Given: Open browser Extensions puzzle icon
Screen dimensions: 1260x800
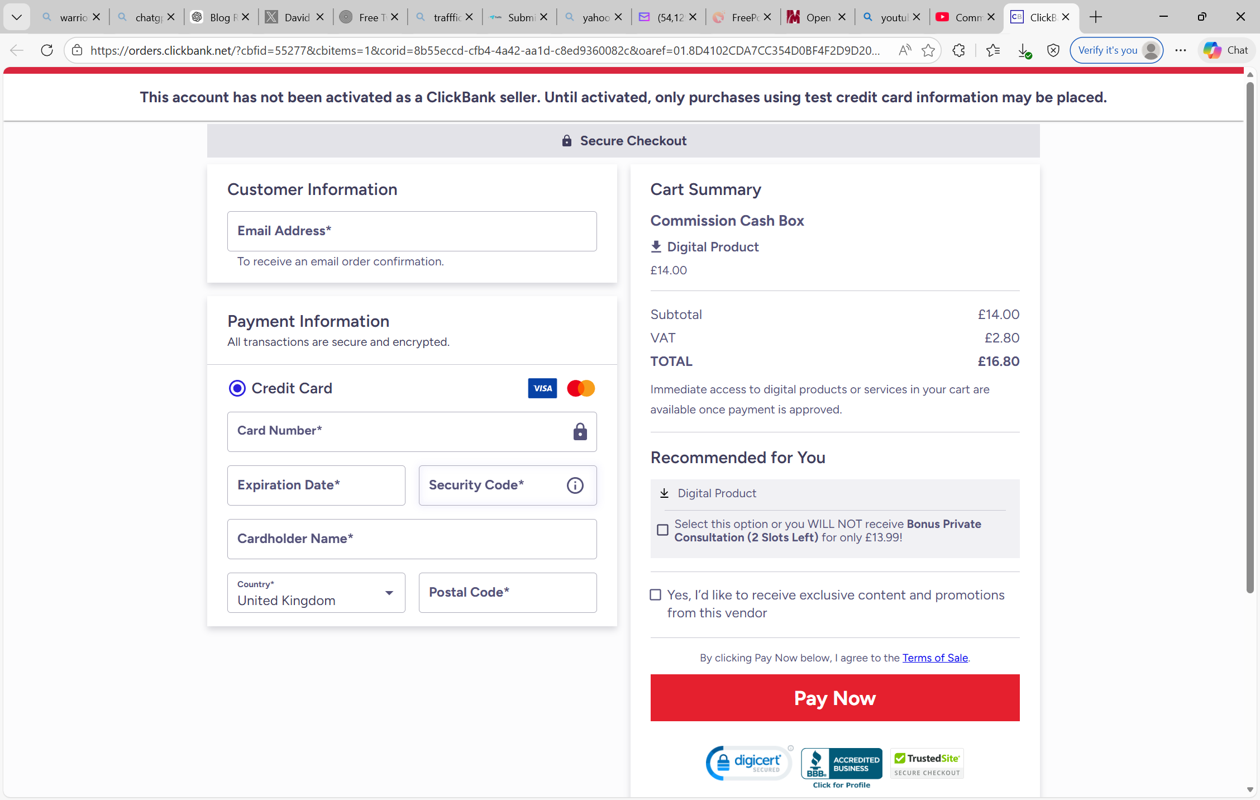Looking at the screenshot, I should pos(959,50).
